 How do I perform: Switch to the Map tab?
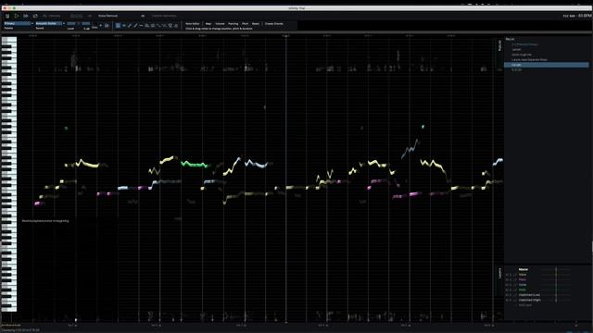pyautogui.click(x=208, y=24)
